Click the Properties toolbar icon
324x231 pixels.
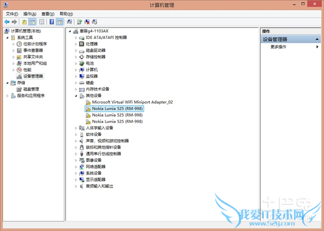(42, 22)
